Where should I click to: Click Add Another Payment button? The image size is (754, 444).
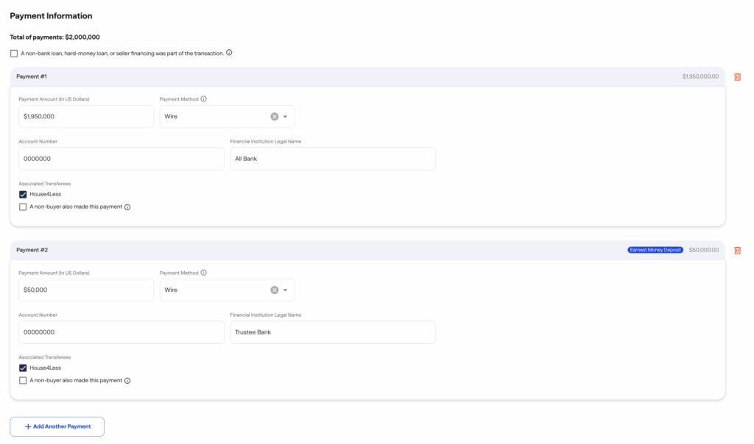[x=57, y=426]
